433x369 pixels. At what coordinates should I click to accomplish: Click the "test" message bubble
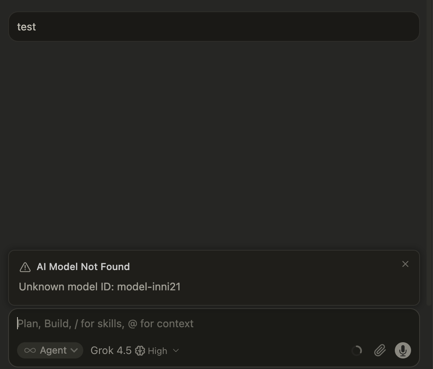tap(214, 26)
